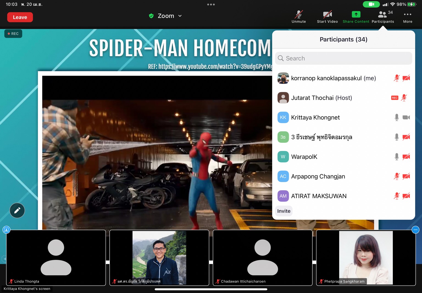
Task: Unmute the microphone in the top toolbar
Action: pyautogui.click(x=299, y=17)
